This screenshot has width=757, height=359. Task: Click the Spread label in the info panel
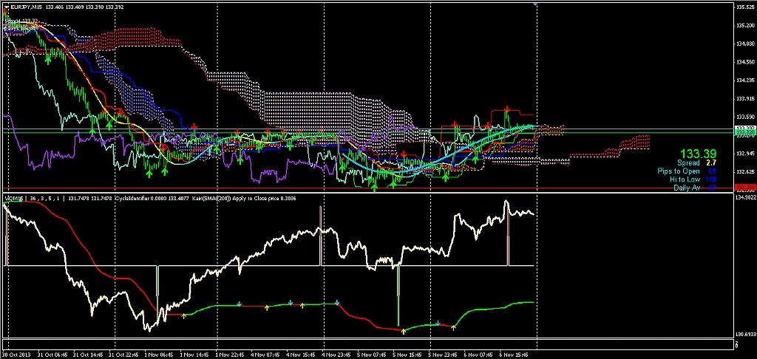(x=688, y=163)
